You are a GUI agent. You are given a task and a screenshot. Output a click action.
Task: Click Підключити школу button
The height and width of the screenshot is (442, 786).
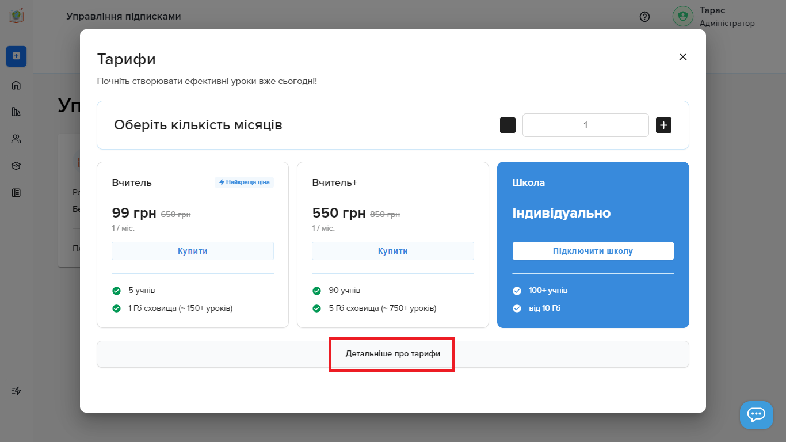point(593,251)
